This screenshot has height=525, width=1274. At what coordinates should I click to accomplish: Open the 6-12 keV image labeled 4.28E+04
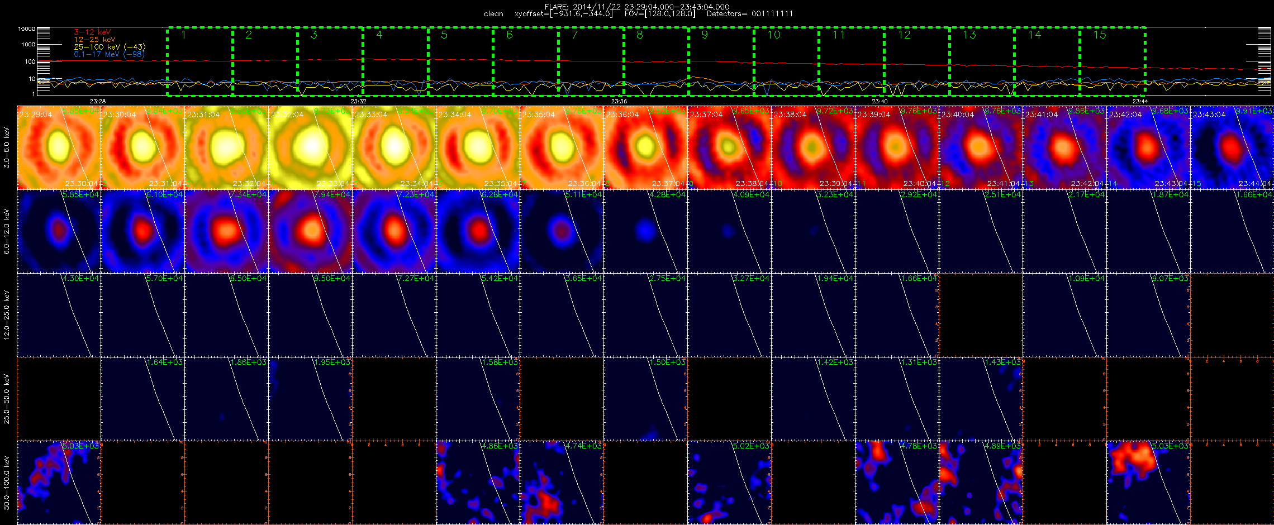645,231
